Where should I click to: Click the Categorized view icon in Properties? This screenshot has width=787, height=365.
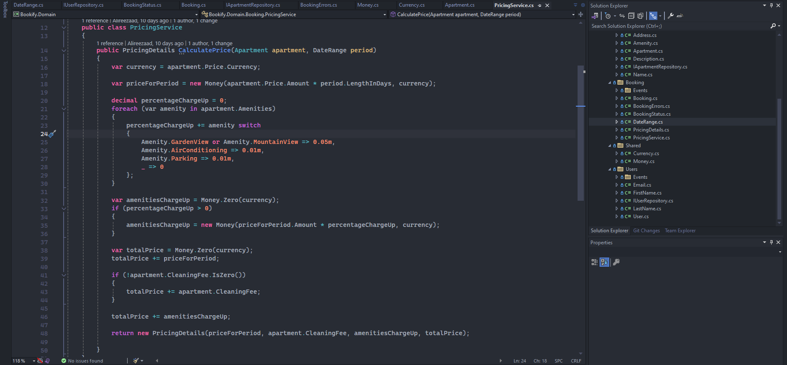pos(595,262)
